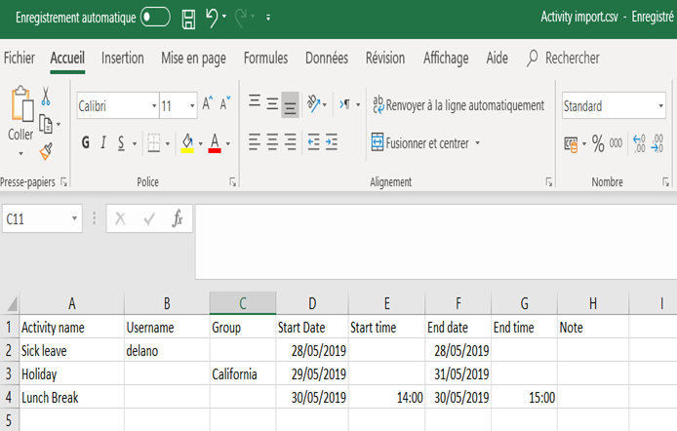Toggle middle vertical alignment button

[x=272, y=104]
